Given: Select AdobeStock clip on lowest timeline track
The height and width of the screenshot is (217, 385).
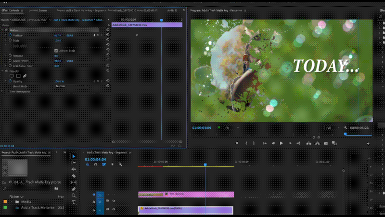Looking at the screenshot, I should [185, 210].
